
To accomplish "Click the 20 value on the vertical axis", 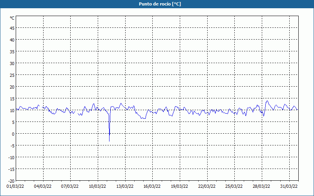I will pos(12,87).
